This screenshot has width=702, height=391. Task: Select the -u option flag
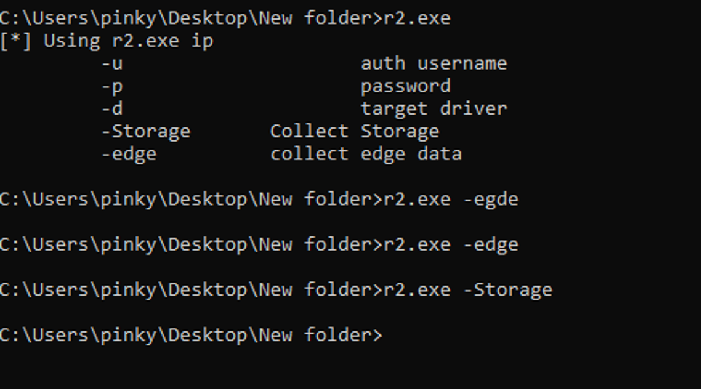click(111, 63)
